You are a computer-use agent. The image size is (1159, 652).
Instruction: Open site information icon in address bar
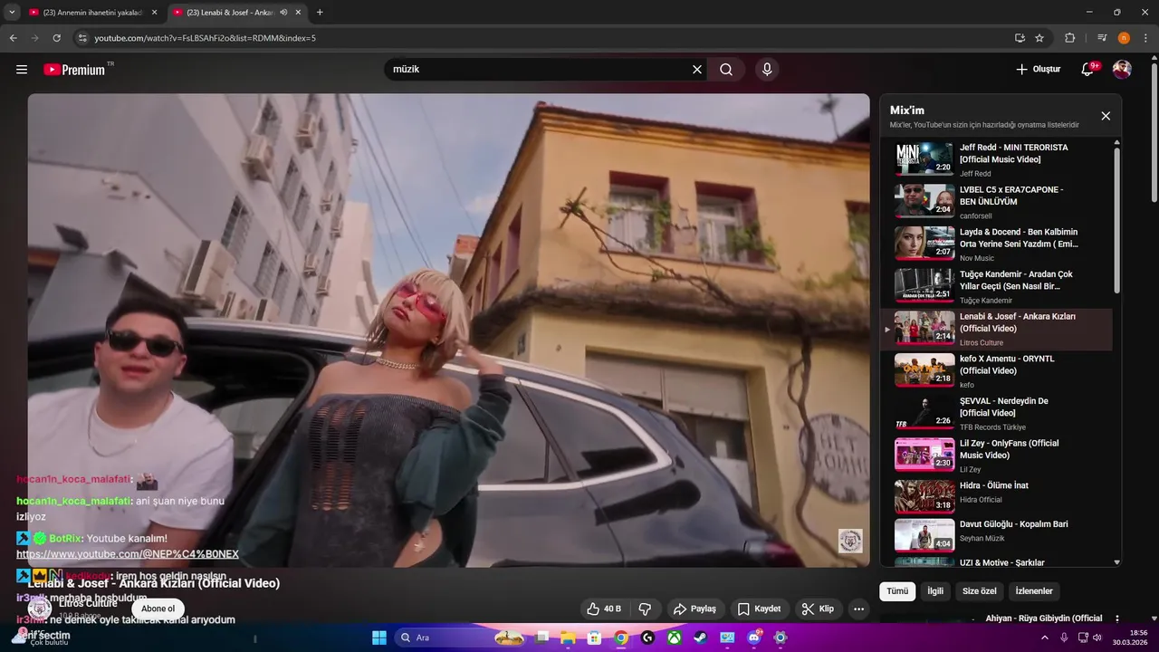[x=81, y=38]
